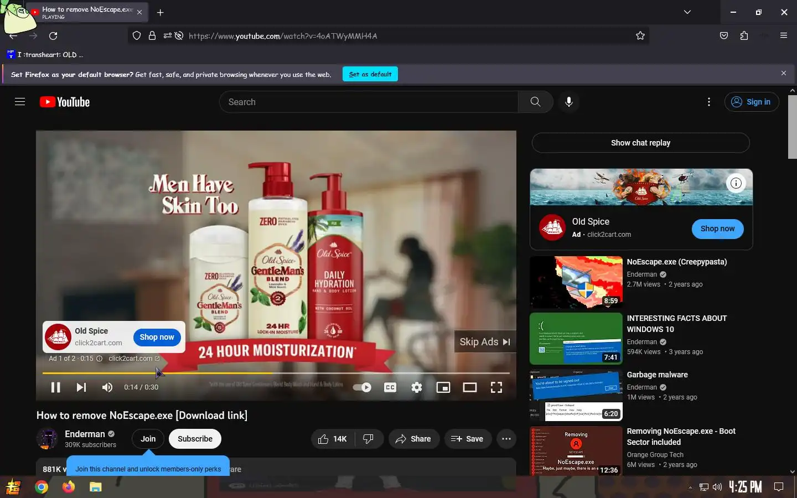Screen dimensions: 797x498
Task: Open Save to Pocket icon
Action: tap(723, 35)
